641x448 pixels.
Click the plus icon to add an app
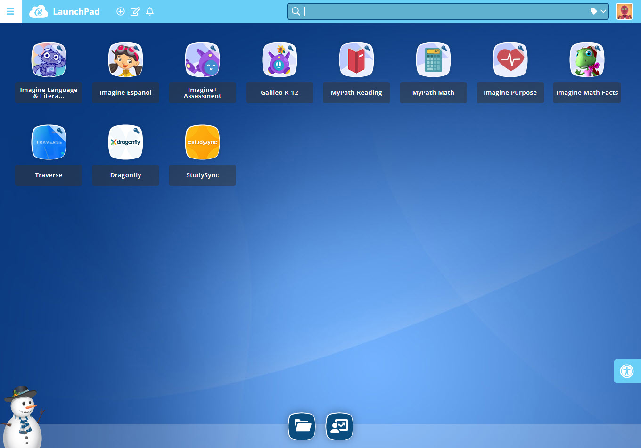coord(121,11)
